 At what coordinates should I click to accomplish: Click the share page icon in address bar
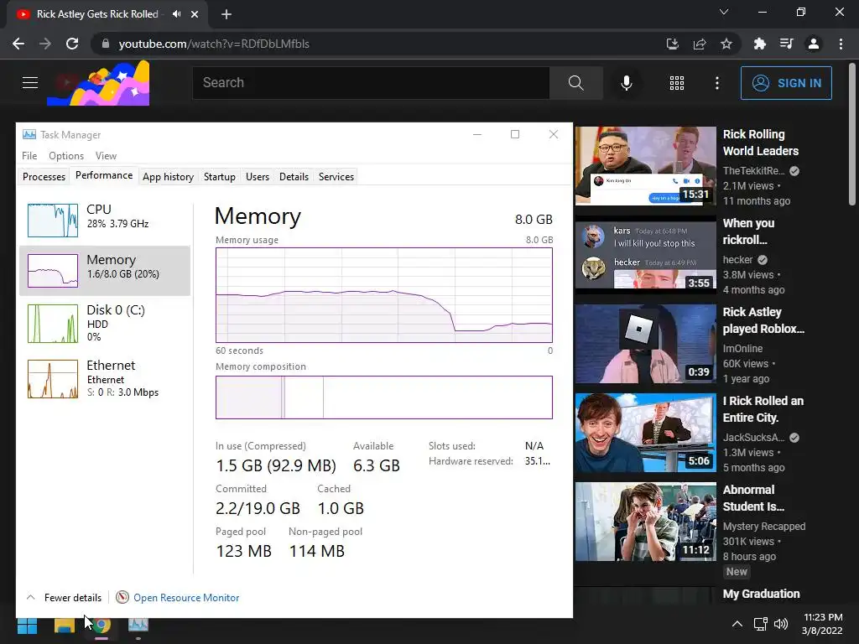coord(700,44)
